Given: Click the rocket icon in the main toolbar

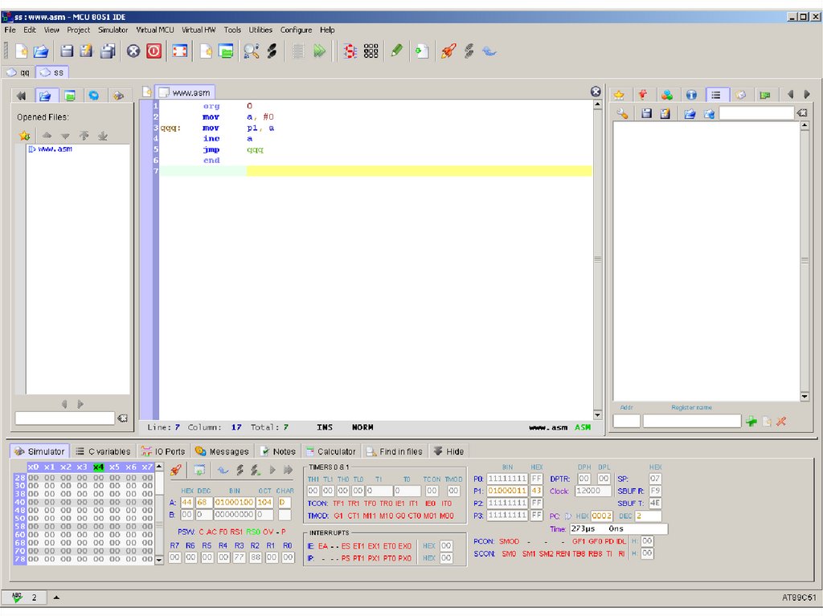Looking at the screenshot, I should [448, 51].
